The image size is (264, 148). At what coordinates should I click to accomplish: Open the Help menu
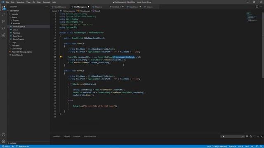54,2
